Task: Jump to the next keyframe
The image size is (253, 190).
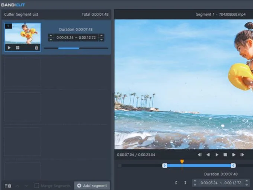Action: 242,155
